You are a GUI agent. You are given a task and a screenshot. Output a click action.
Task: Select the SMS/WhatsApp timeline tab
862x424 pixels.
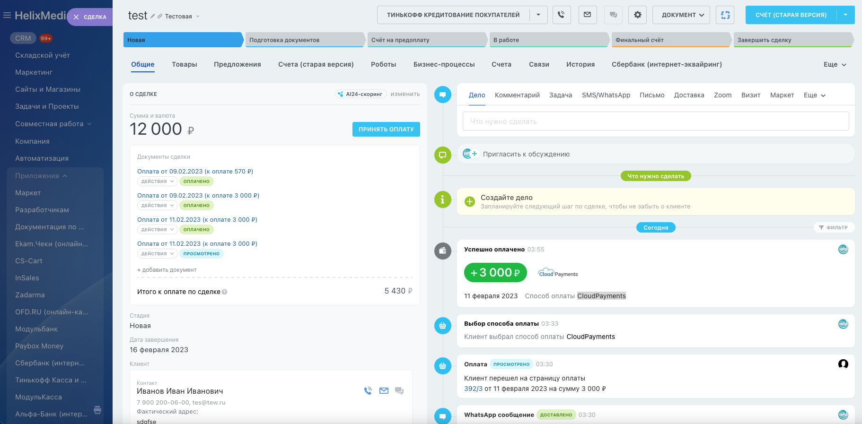point(606,95)
